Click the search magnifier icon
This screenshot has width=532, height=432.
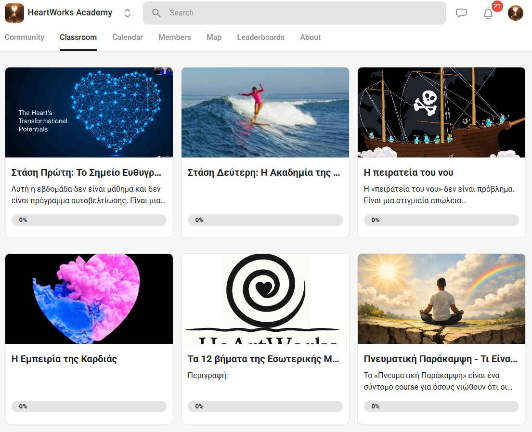(x=156, y=13)
